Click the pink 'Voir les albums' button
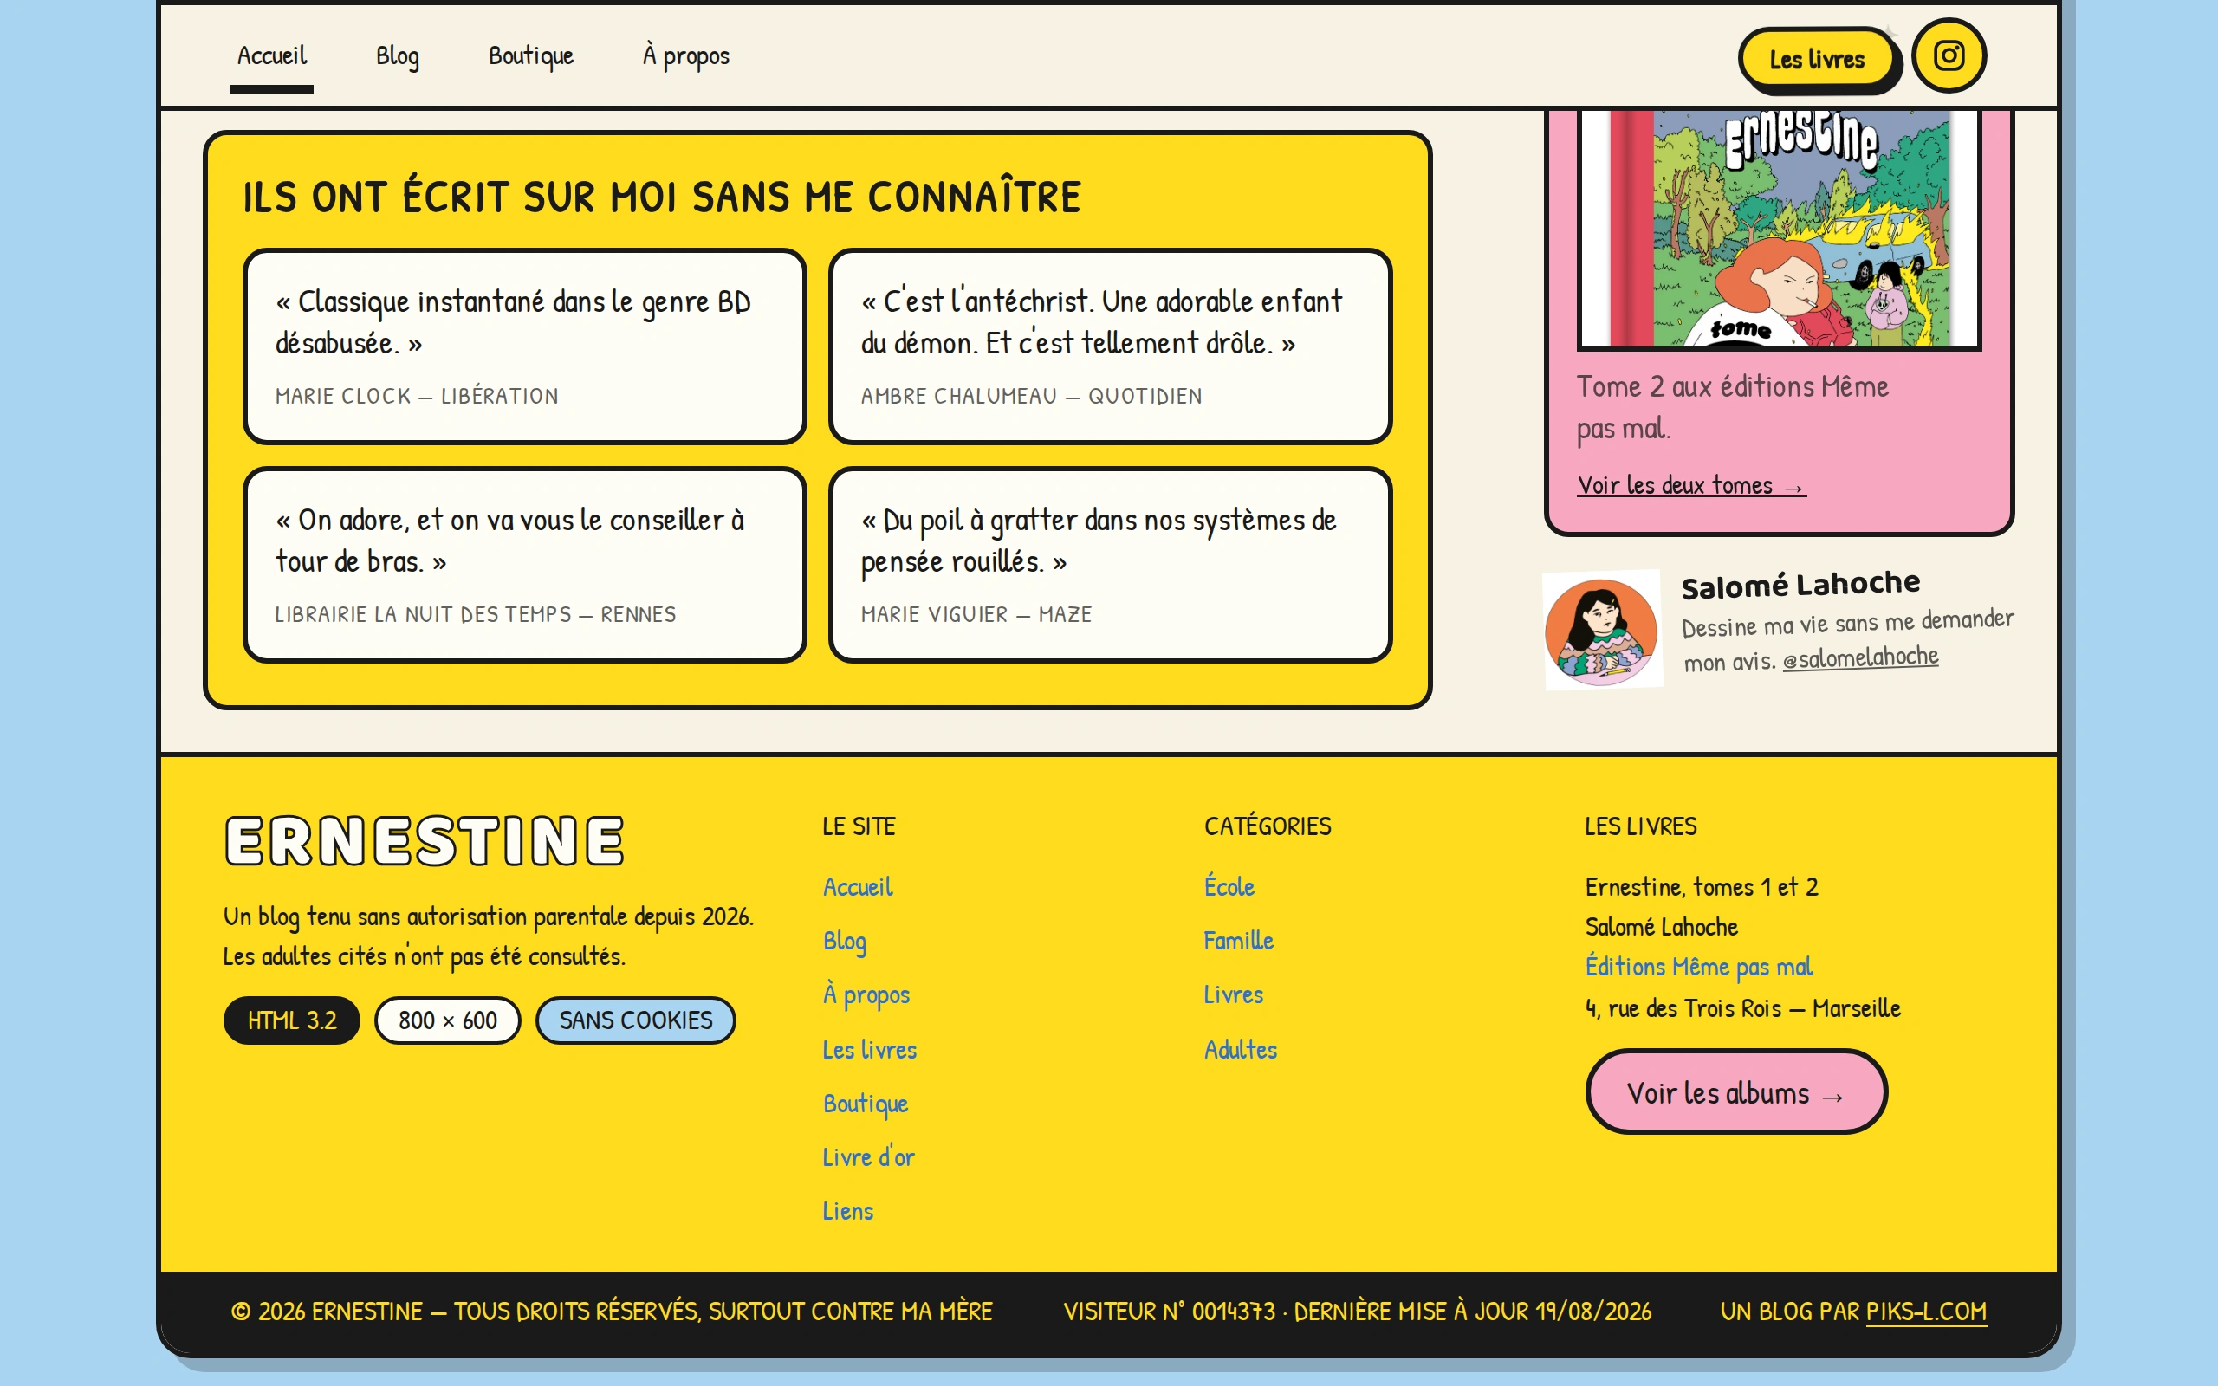The width and height of the screenshot is (2218, 1386). coord(1736,1091)
